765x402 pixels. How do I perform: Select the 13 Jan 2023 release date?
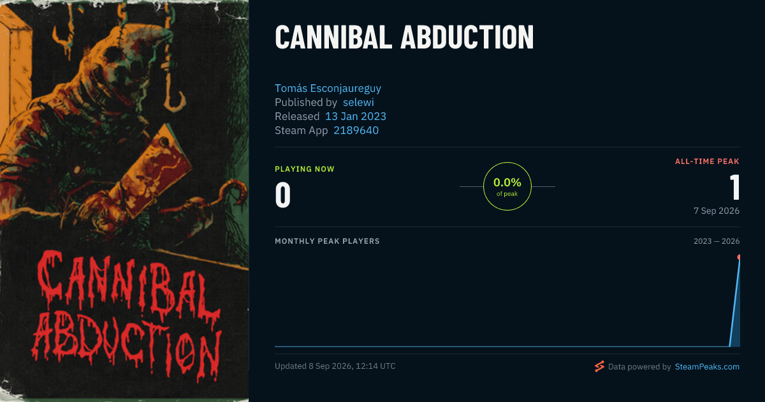(x=356, y=116)
